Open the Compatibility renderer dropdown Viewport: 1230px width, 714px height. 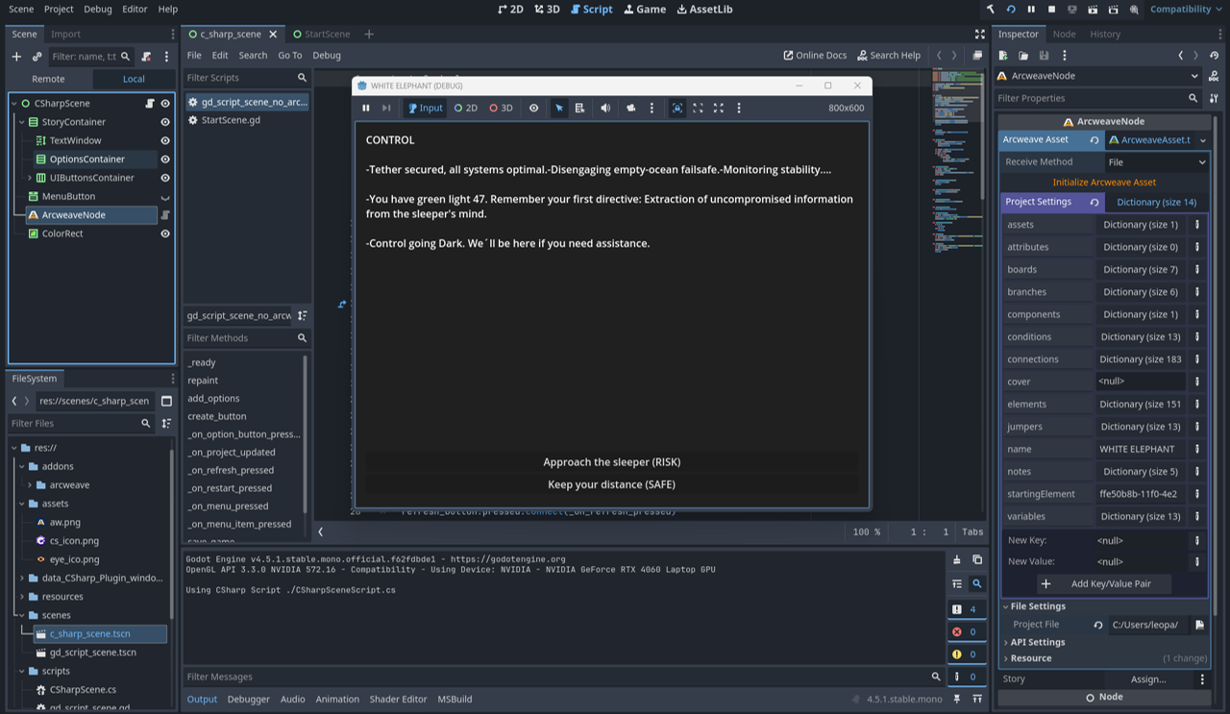tap(1179, 9)
